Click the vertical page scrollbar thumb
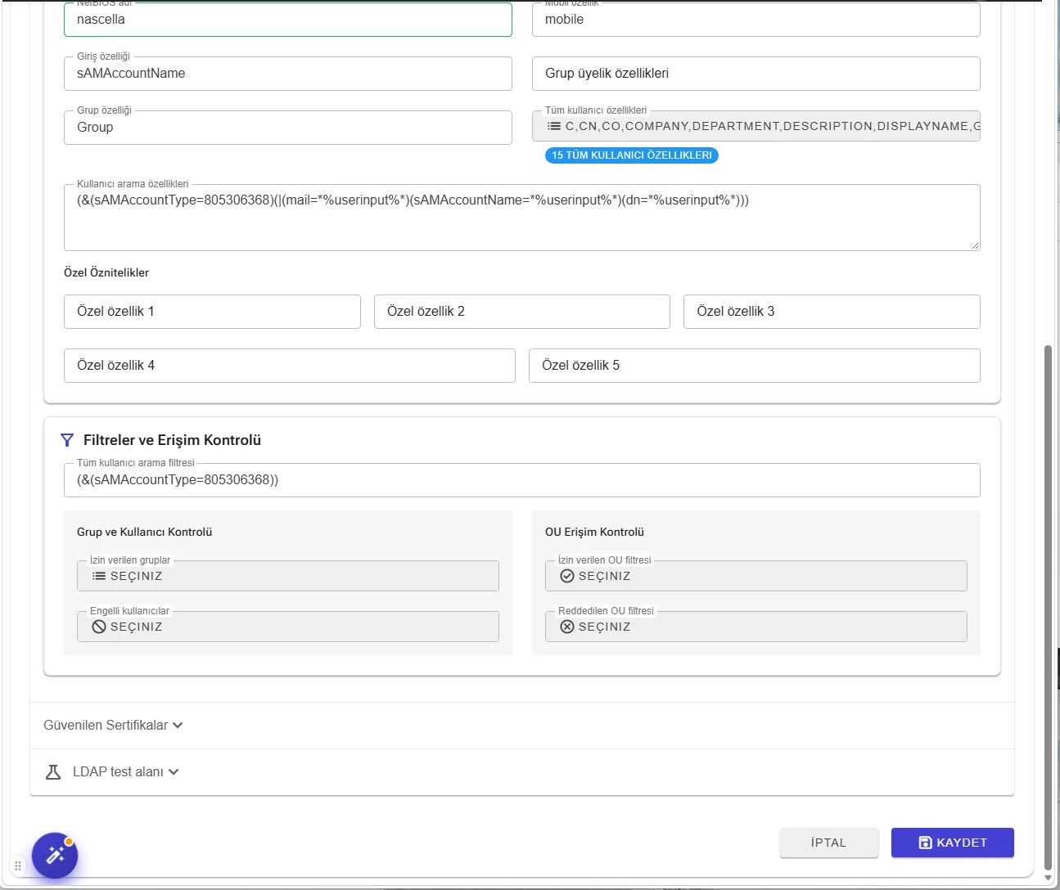1060x890 pixels. [1048, 608]
